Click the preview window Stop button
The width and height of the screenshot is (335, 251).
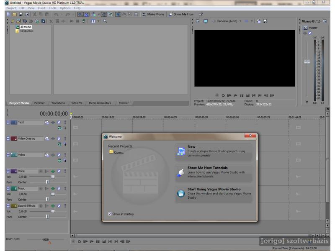247,95
